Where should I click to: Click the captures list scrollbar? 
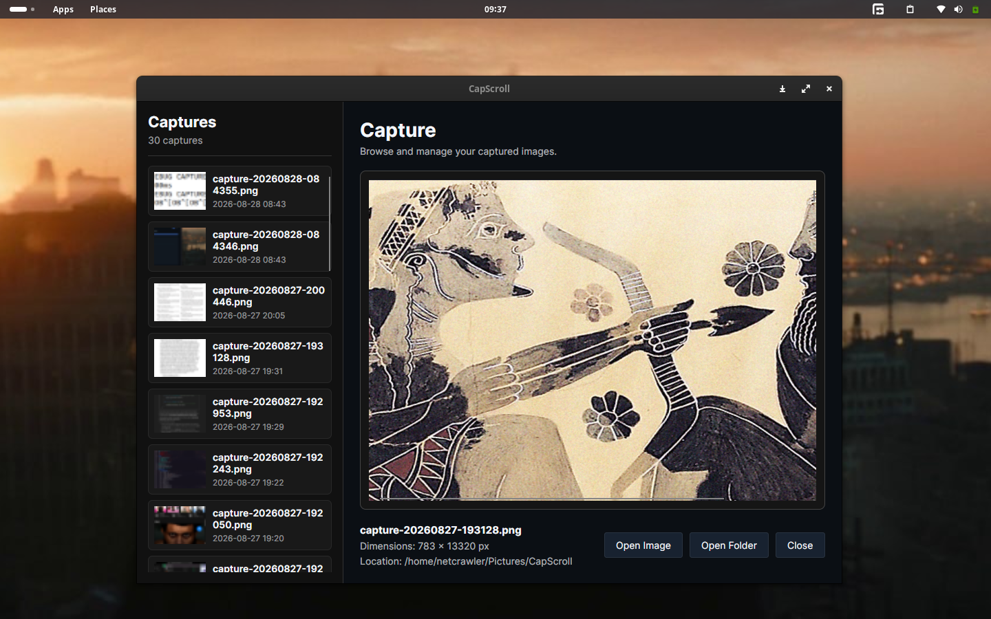click(330, 224)
